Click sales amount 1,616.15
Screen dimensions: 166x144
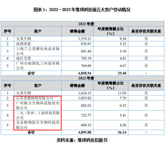(84, 93)
